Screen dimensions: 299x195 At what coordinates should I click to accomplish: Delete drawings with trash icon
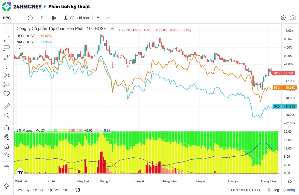click(7, 168)
